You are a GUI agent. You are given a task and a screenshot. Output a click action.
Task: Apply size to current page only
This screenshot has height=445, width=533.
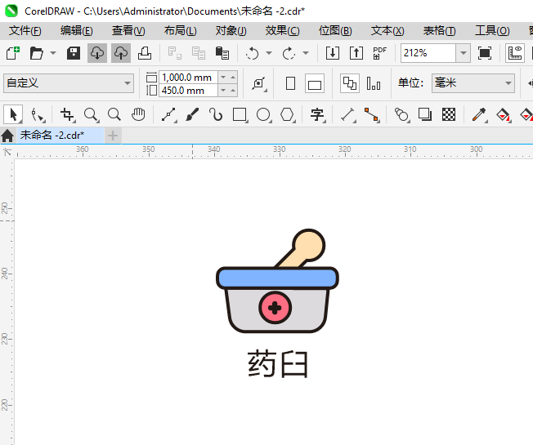coord(374,83)
